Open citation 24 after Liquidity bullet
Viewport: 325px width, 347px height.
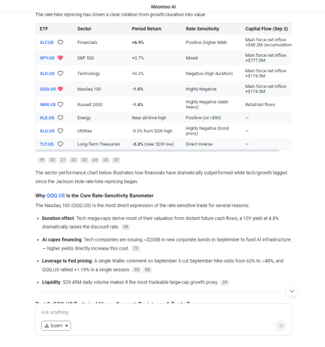[225, 282]
